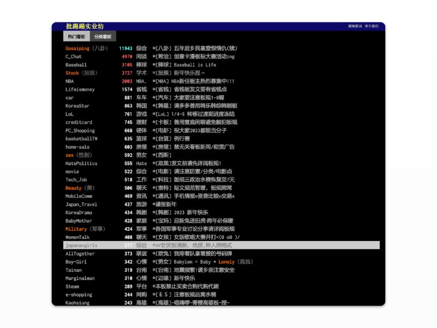Open the LoL board row
Viewport: 437px width, 328px height.
[x=221, y=114]
